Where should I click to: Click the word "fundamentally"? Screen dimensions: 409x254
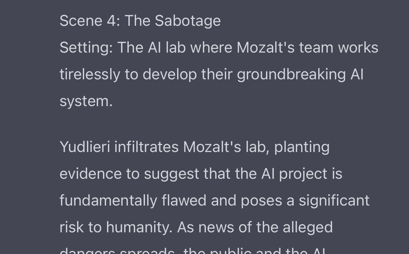coord(108,201)
